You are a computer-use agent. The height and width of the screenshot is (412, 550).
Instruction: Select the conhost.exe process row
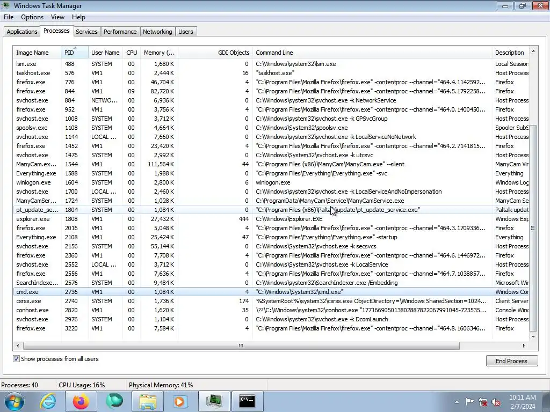click(271, 310)
